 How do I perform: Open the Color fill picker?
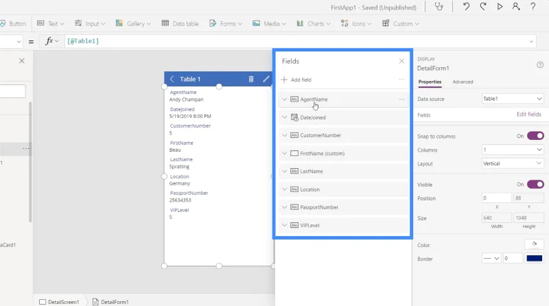coord(535,244)
